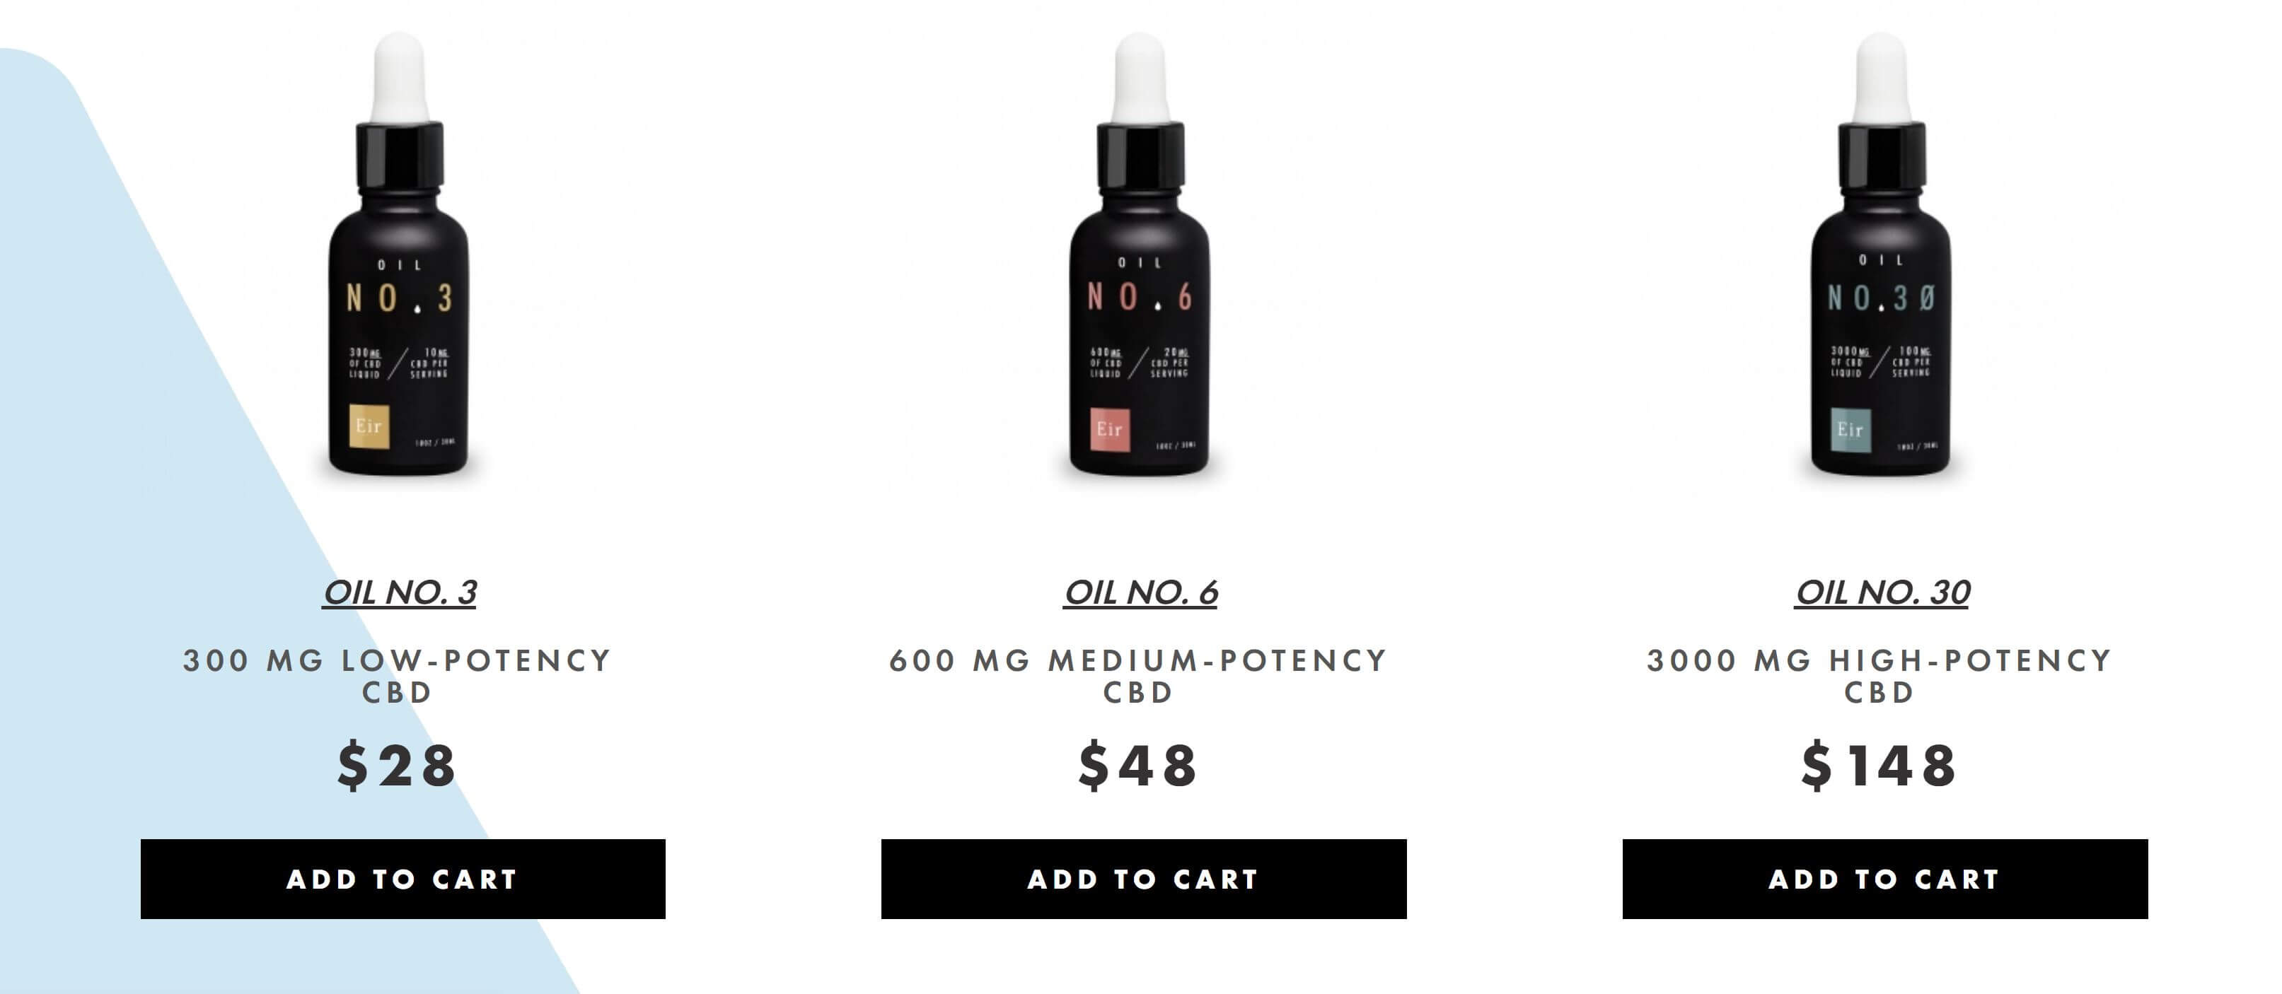
Task: Add the $48 oil to cart
Action: point(1144,879)
